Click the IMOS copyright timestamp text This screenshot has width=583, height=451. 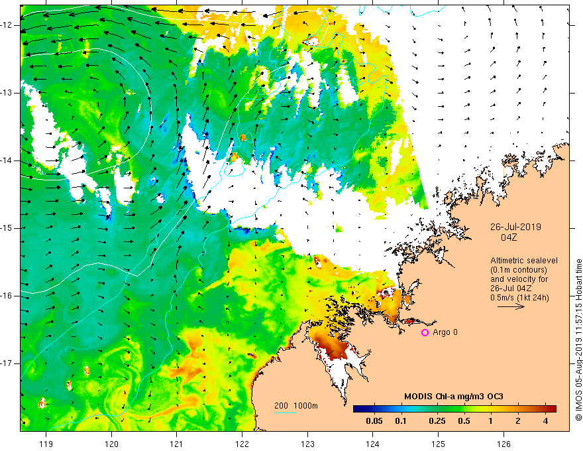(x=578, y=340)
